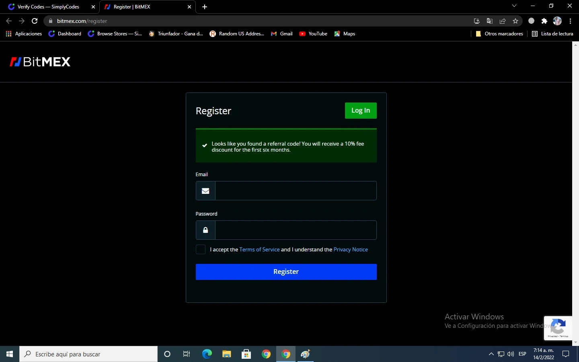Click the reCAPTCHA badge
Image resolution: width=579 pixels, height=362 pixels.
point(558,328)
